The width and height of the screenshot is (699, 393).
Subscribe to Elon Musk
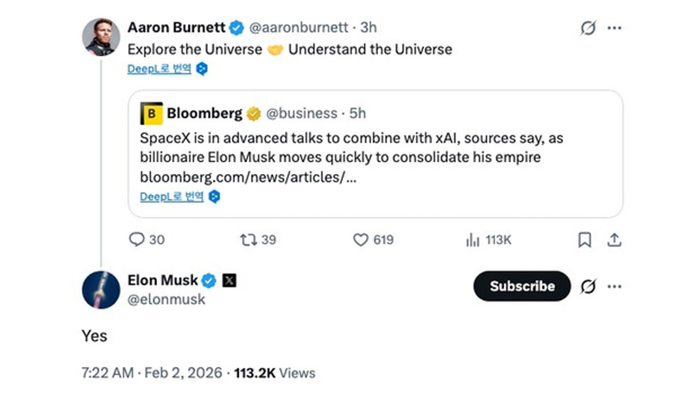(522, 287)
